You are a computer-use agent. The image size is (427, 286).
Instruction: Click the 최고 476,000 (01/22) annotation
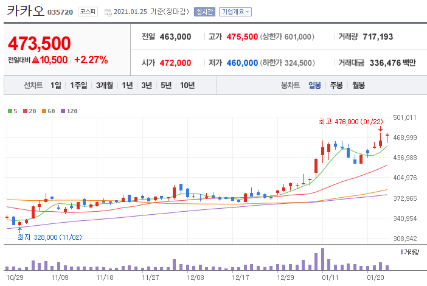(351, 122)
